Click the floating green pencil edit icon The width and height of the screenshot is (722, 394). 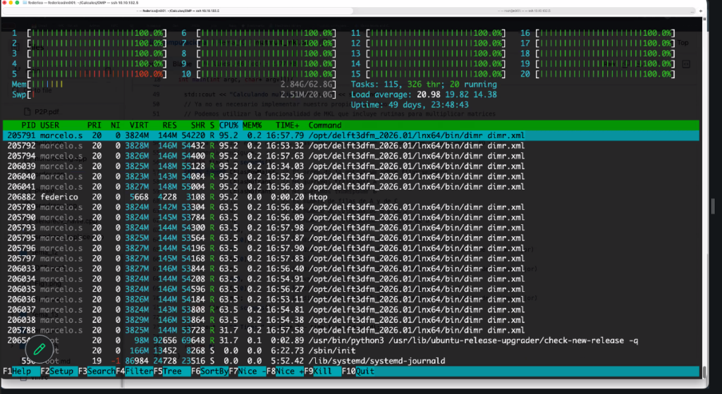pyautogui.click(x=39, y=350)
